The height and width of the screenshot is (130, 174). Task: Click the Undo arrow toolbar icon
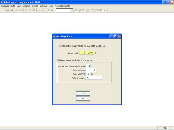(x=39, y=10)
